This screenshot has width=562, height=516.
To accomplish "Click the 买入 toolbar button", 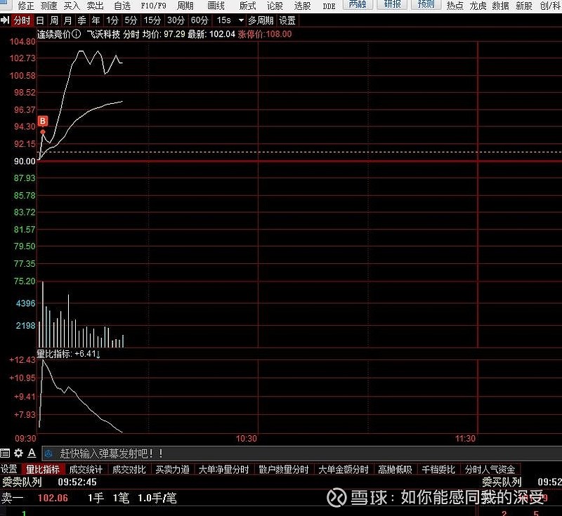I will [72, 6].
